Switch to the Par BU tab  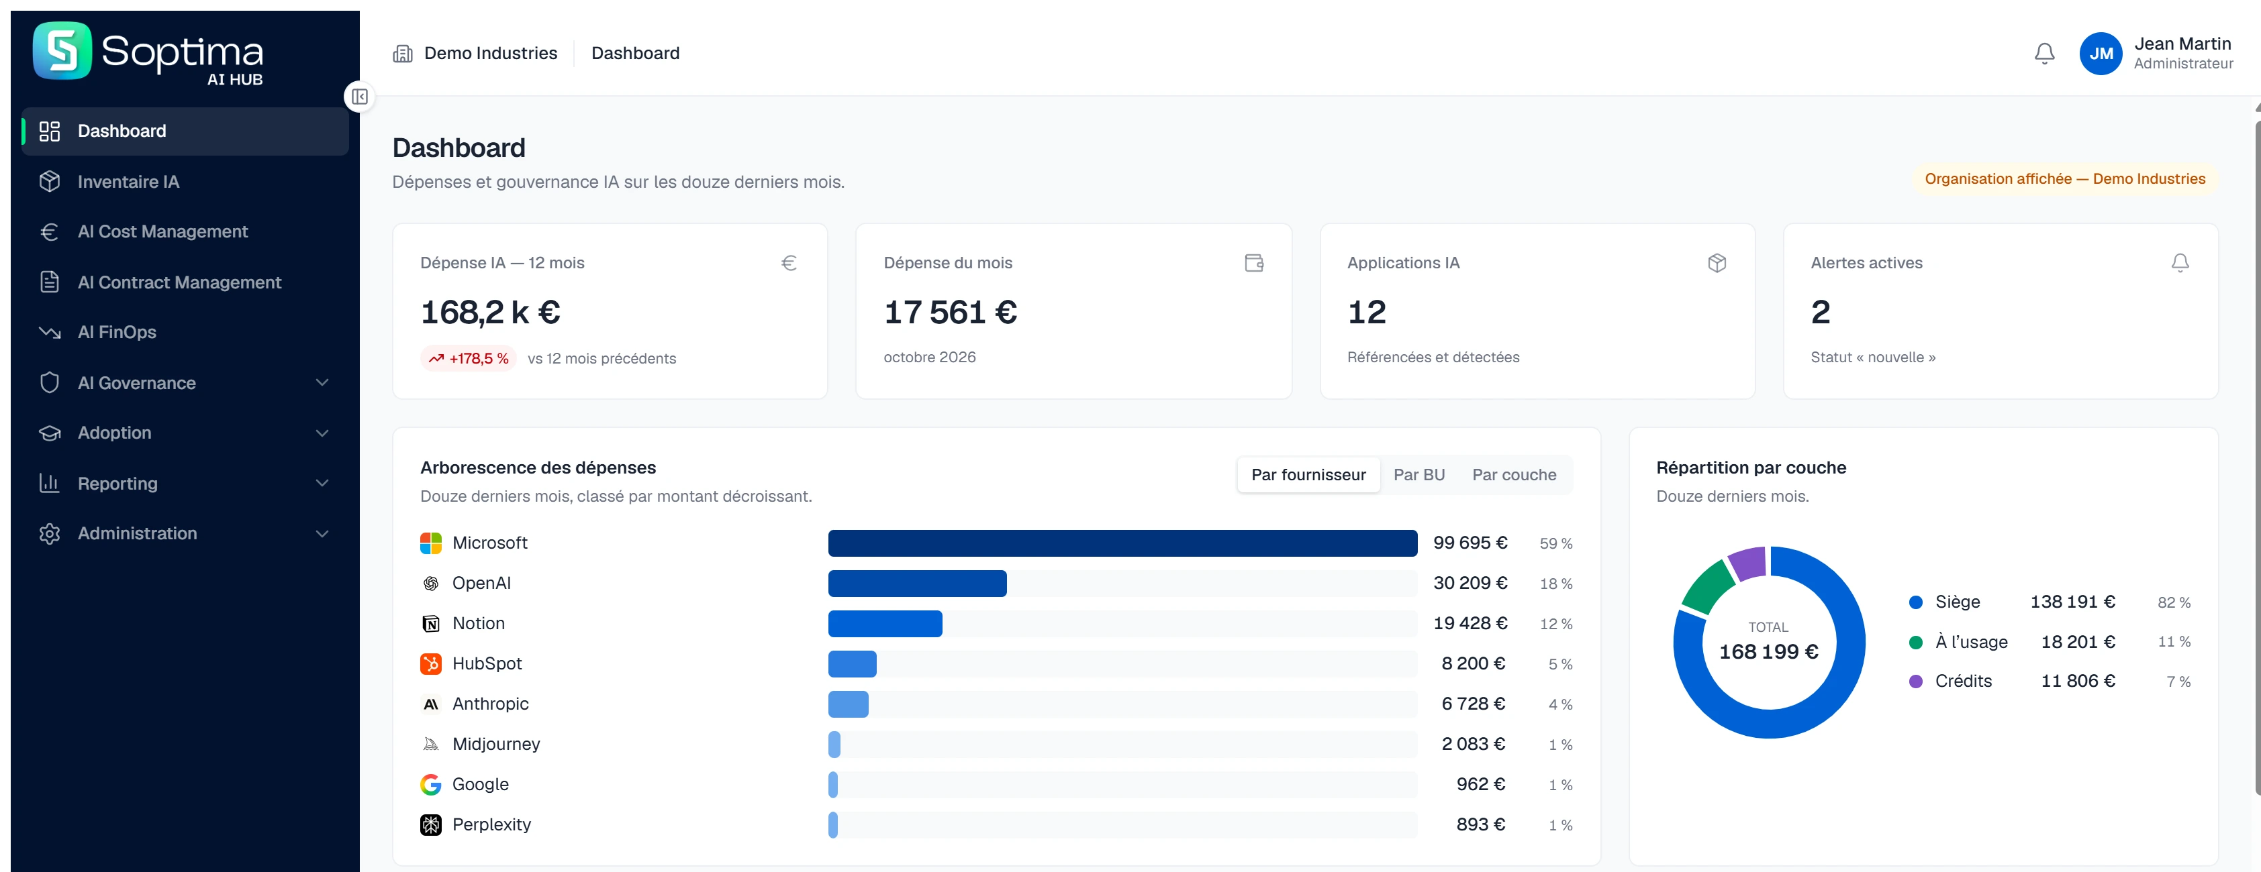click(1418, 475)
